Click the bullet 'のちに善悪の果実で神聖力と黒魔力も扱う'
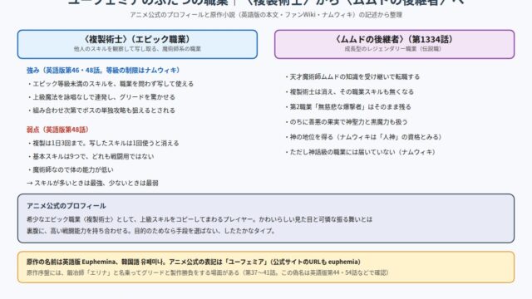The width and height of the screenshot is (532, 299). click(x=346, y=122)
